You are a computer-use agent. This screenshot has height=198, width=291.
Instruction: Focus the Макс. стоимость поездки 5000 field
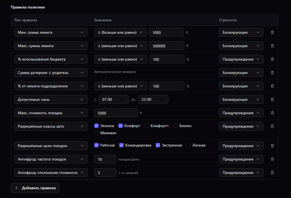[x=116, y=113]
